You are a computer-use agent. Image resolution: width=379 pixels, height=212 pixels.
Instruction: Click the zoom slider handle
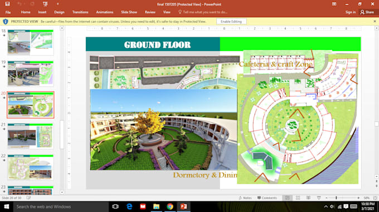[x=336, y=198]
